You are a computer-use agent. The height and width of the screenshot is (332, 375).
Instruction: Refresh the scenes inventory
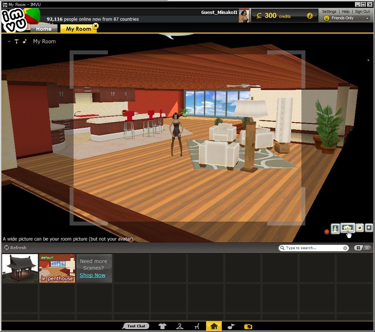tap(15, 248)
